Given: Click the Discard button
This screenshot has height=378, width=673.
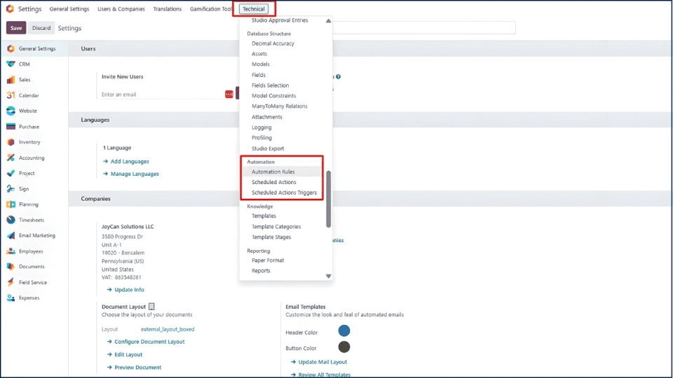Looking at the screenshot, I should [x=41, y=28].
